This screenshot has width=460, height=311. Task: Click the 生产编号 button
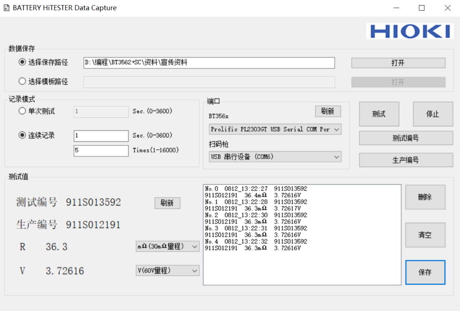pyautogui.click(x=405, y=160)
